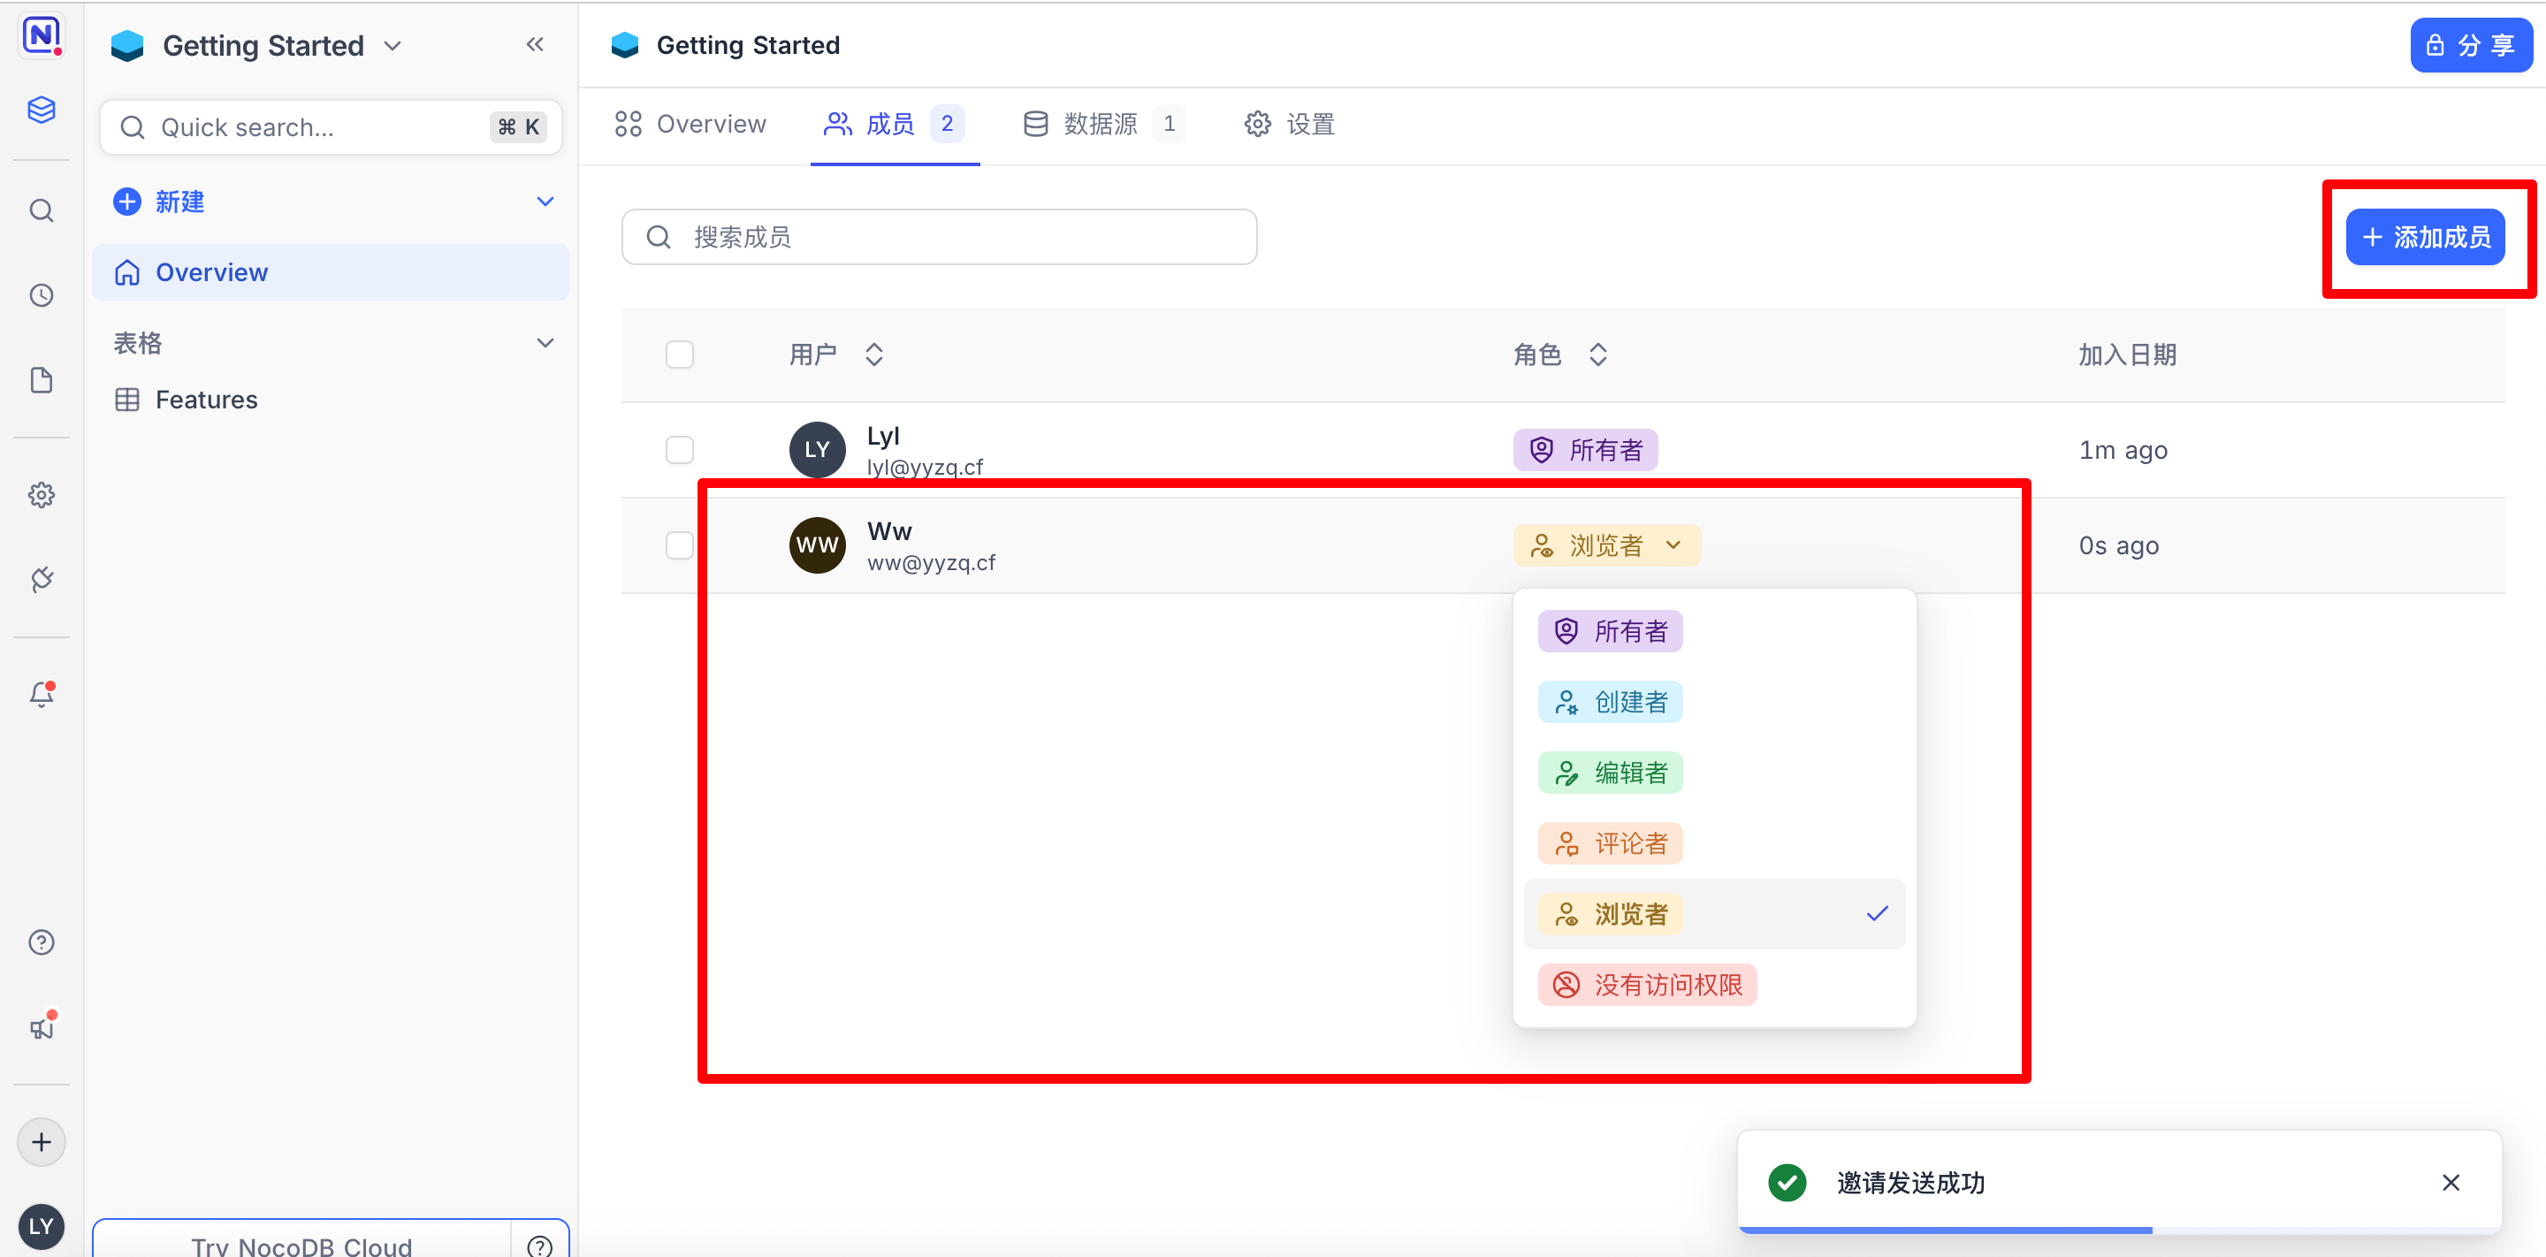2546x1257 pixels.
Task: Click the 分享 share button
Action: (2470, 45)
